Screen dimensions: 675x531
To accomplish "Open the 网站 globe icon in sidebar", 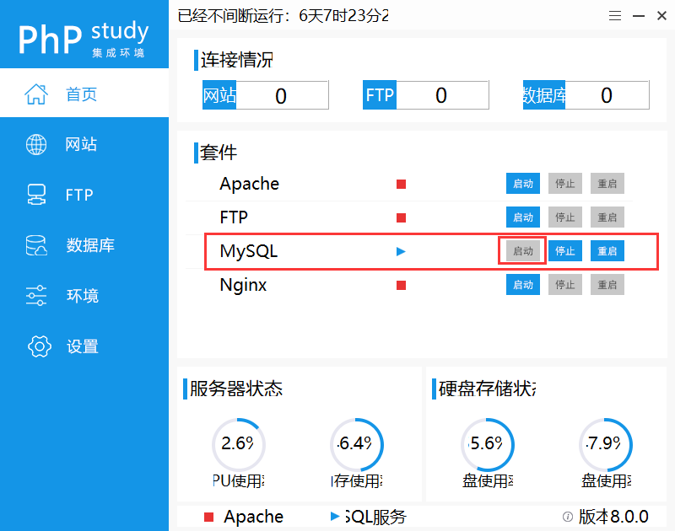I will pyautogui.click(x=36, y=144).
